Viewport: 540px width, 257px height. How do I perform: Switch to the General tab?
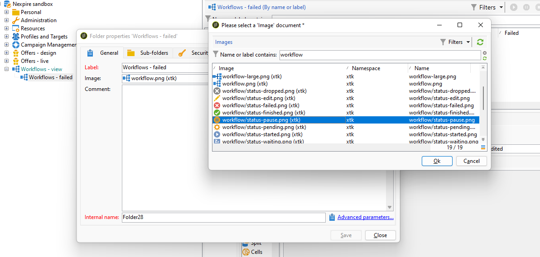click(x=102, y=53)
